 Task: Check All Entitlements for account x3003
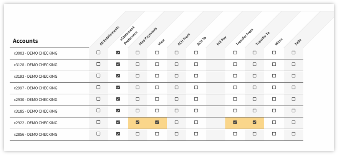pos(98,52)
